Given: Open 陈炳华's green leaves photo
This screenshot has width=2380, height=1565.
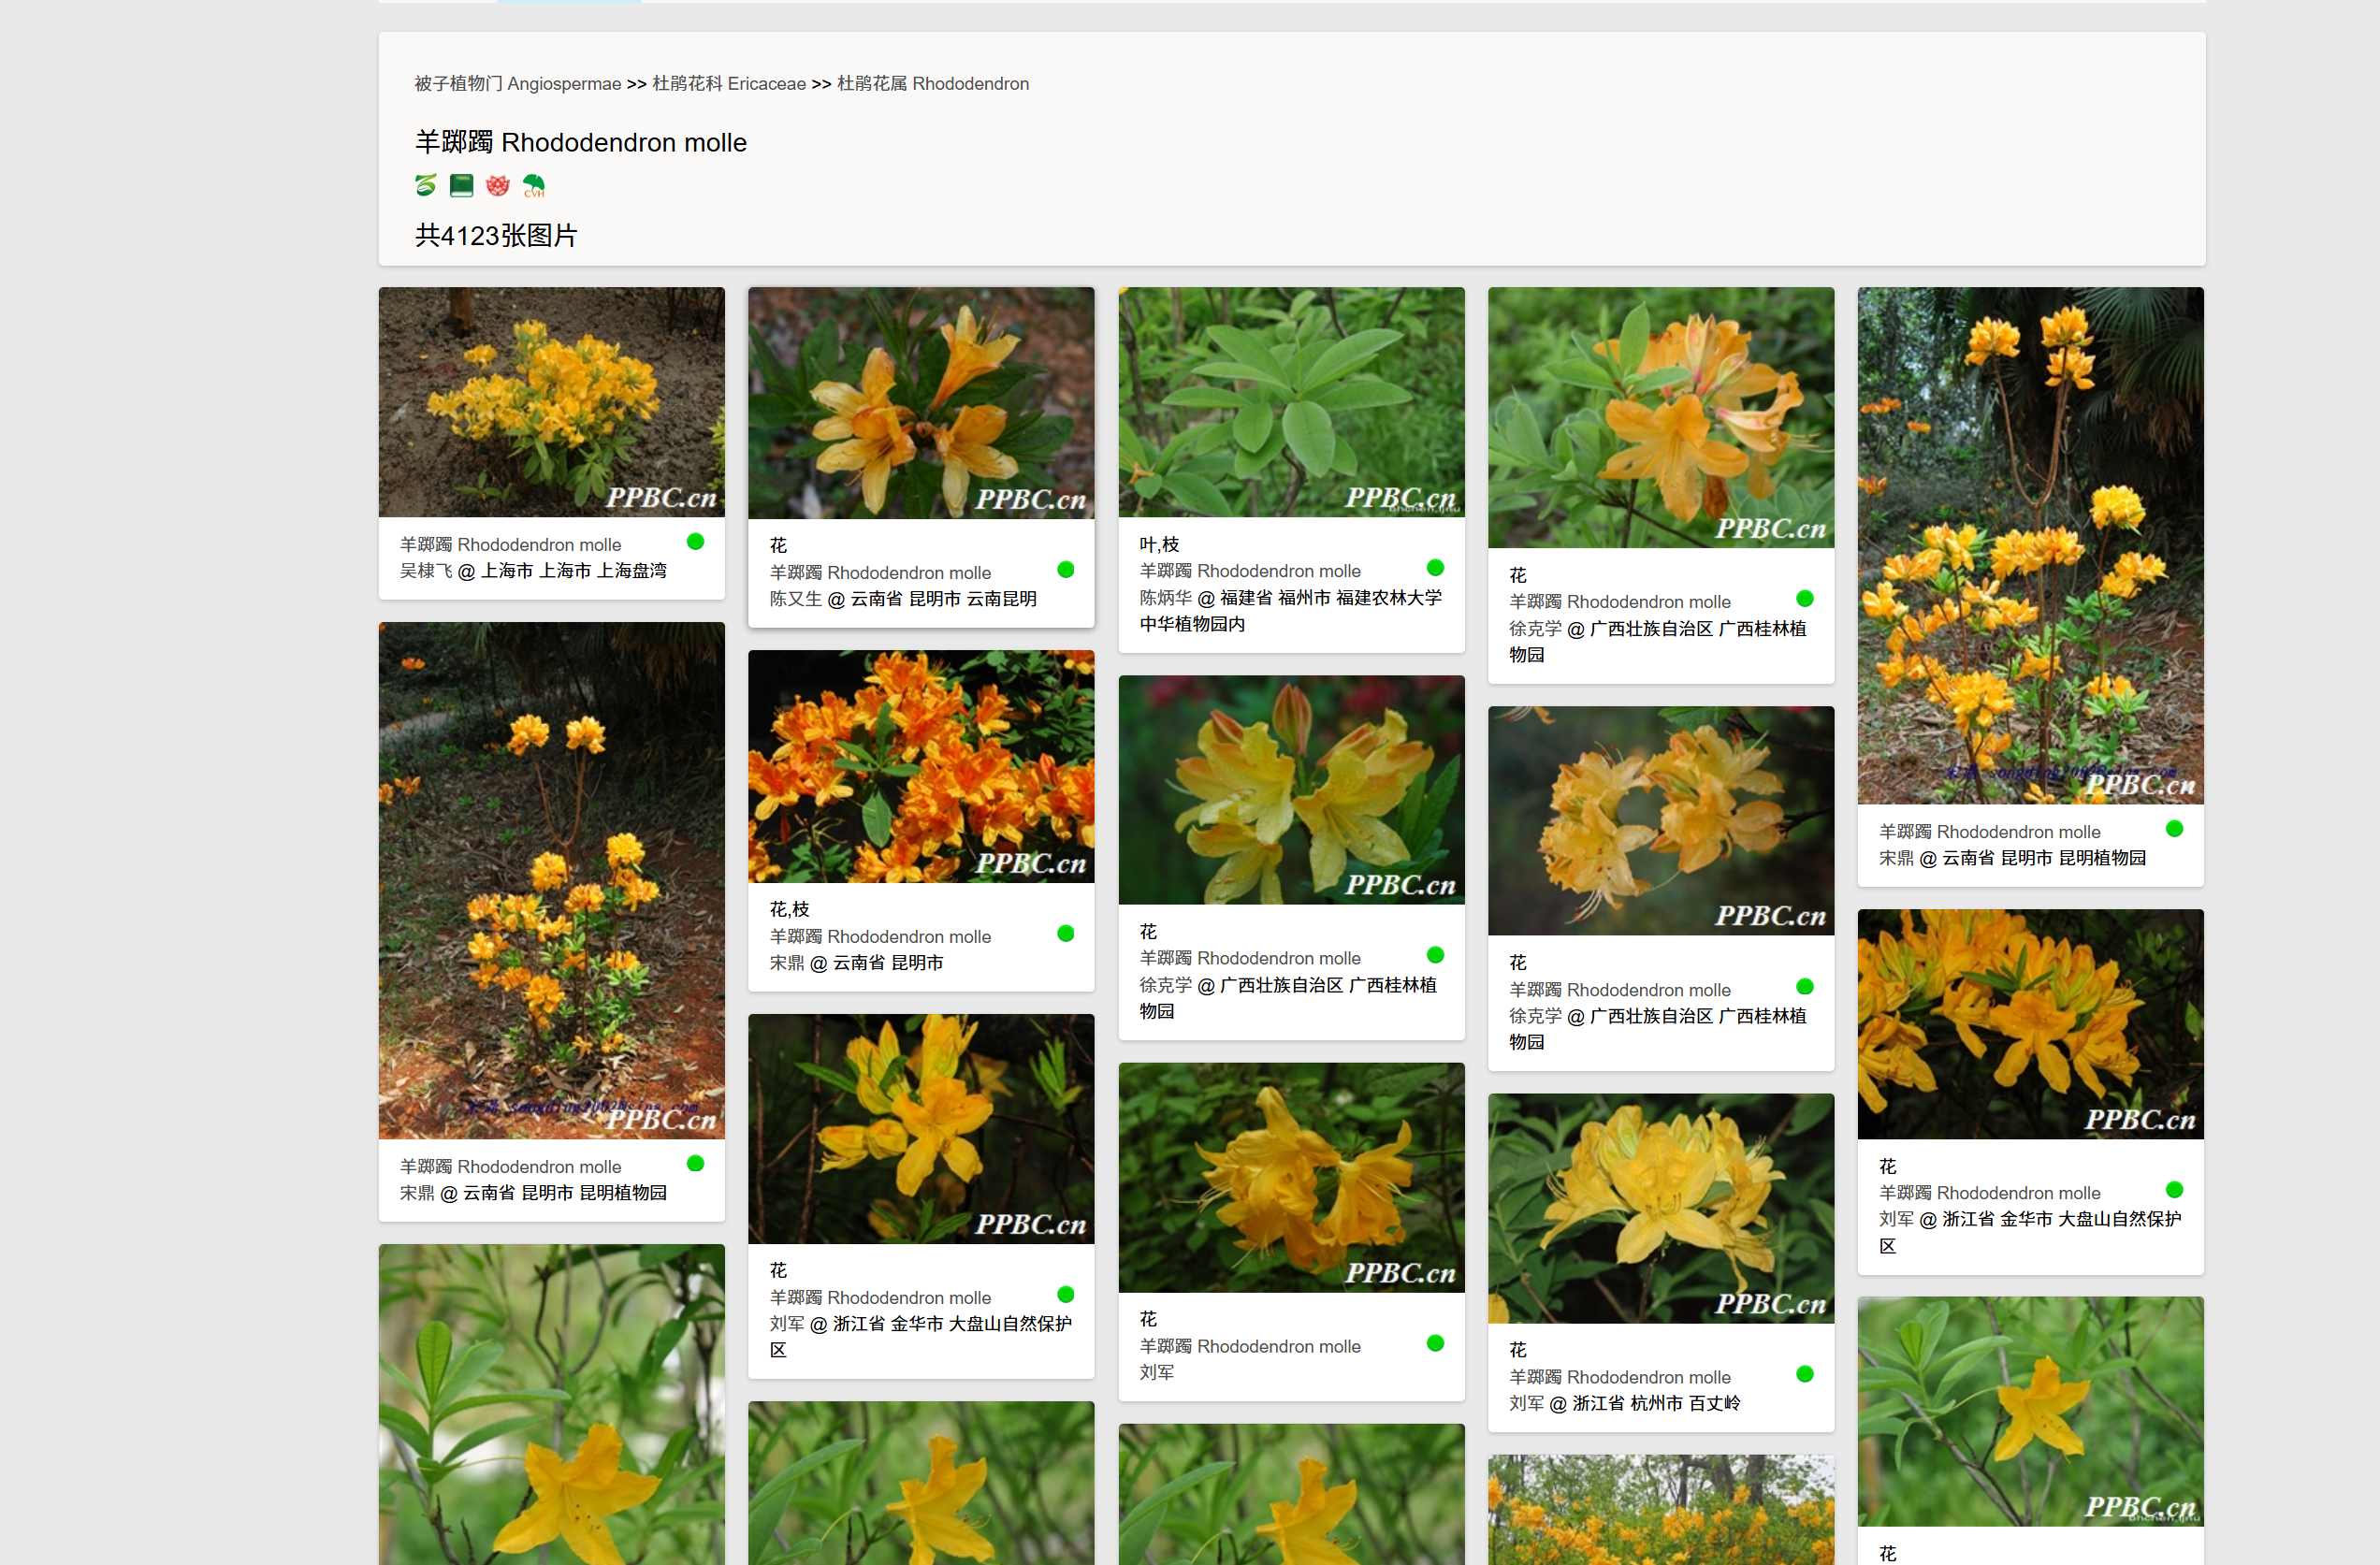Looking at the screenshot, I should point(1291,402).
